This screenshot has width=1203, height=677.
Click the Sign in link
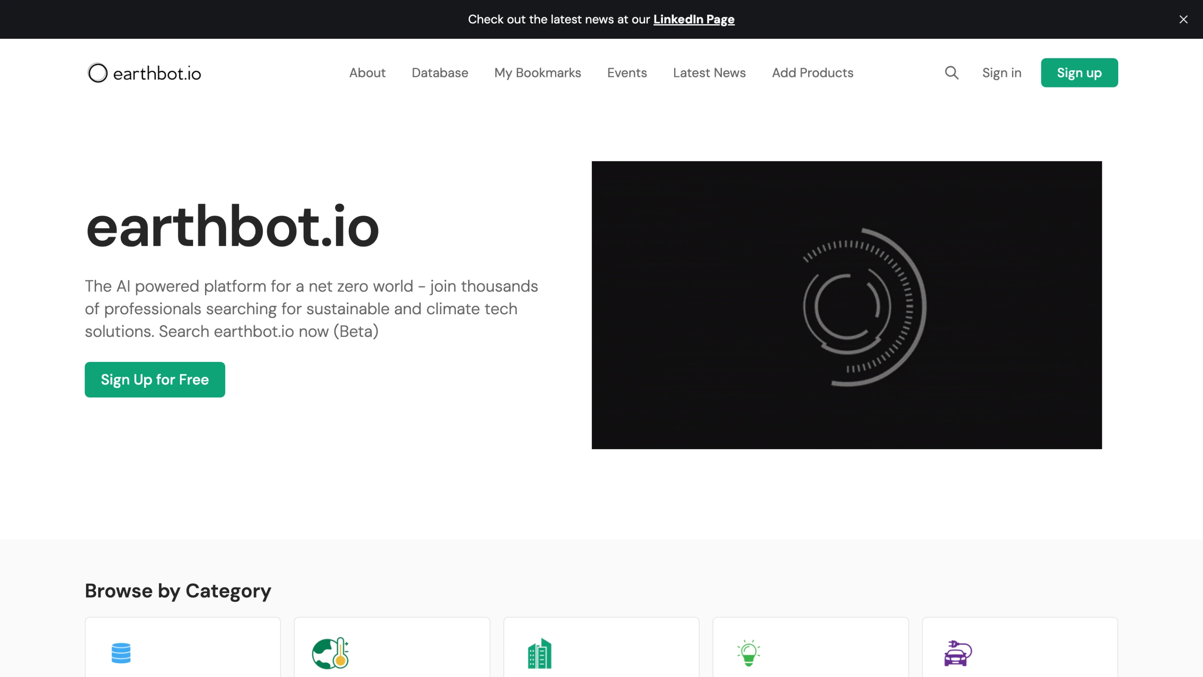click(x=1001, y=73)
